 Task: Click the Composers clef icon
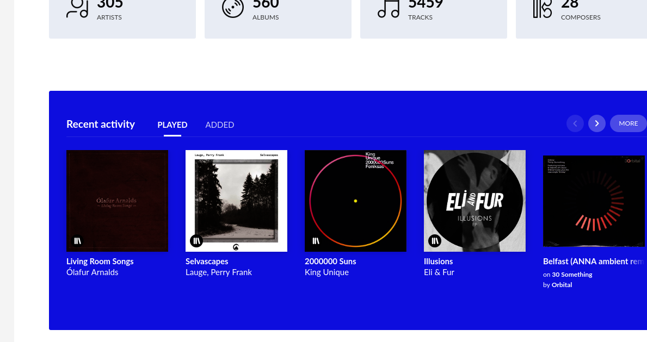pyautogui.click(x=543, y=8)
